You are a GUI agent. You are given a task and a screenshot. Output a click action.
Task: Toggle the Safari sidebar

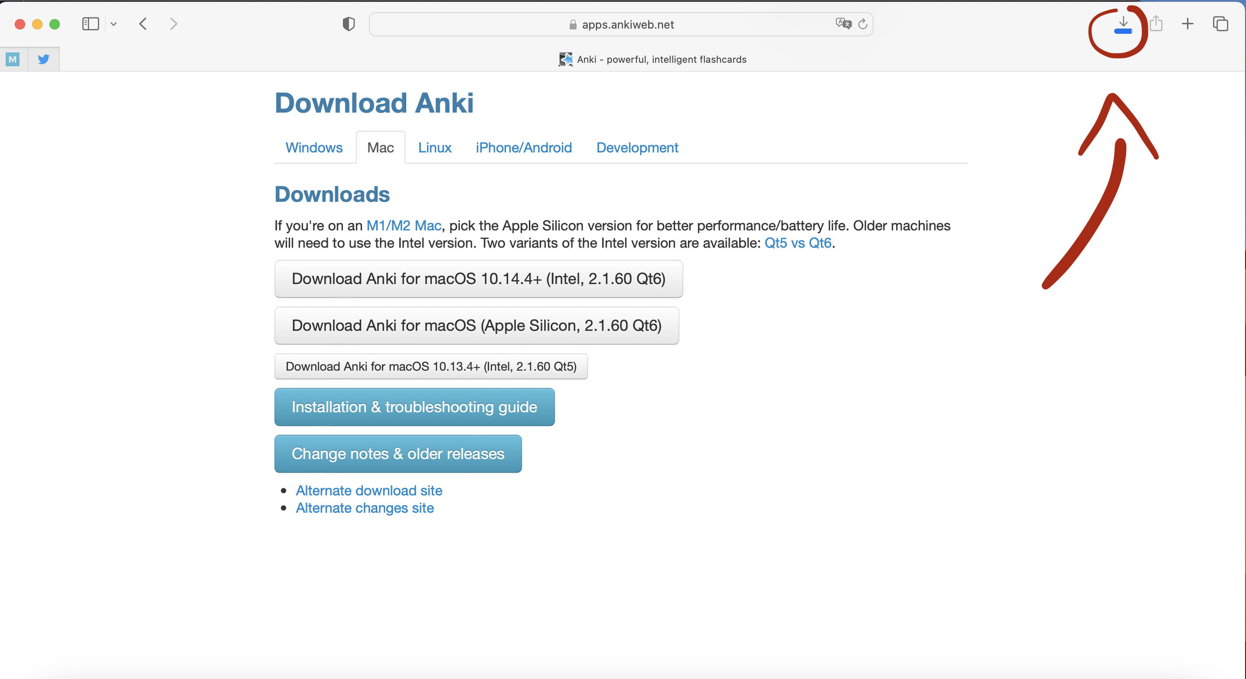90,24
